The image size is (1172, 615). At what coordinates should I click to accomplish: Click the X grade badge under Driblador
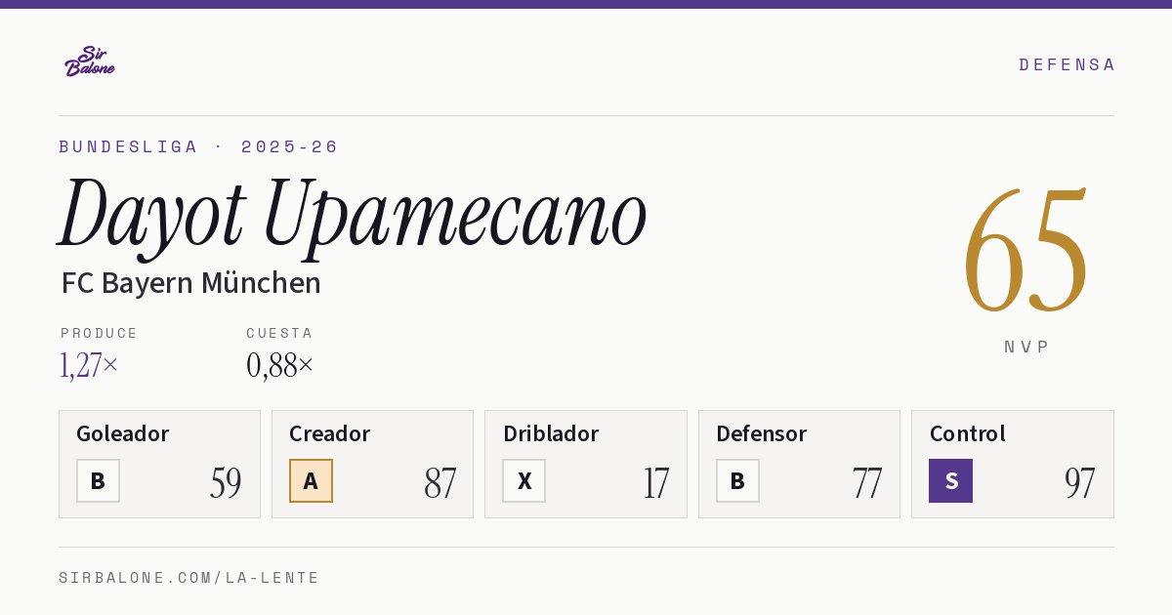[524, 480]
